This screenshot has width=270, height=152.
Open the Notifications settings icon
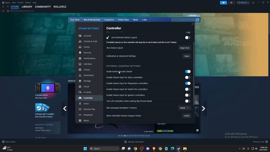coord(80,58)
